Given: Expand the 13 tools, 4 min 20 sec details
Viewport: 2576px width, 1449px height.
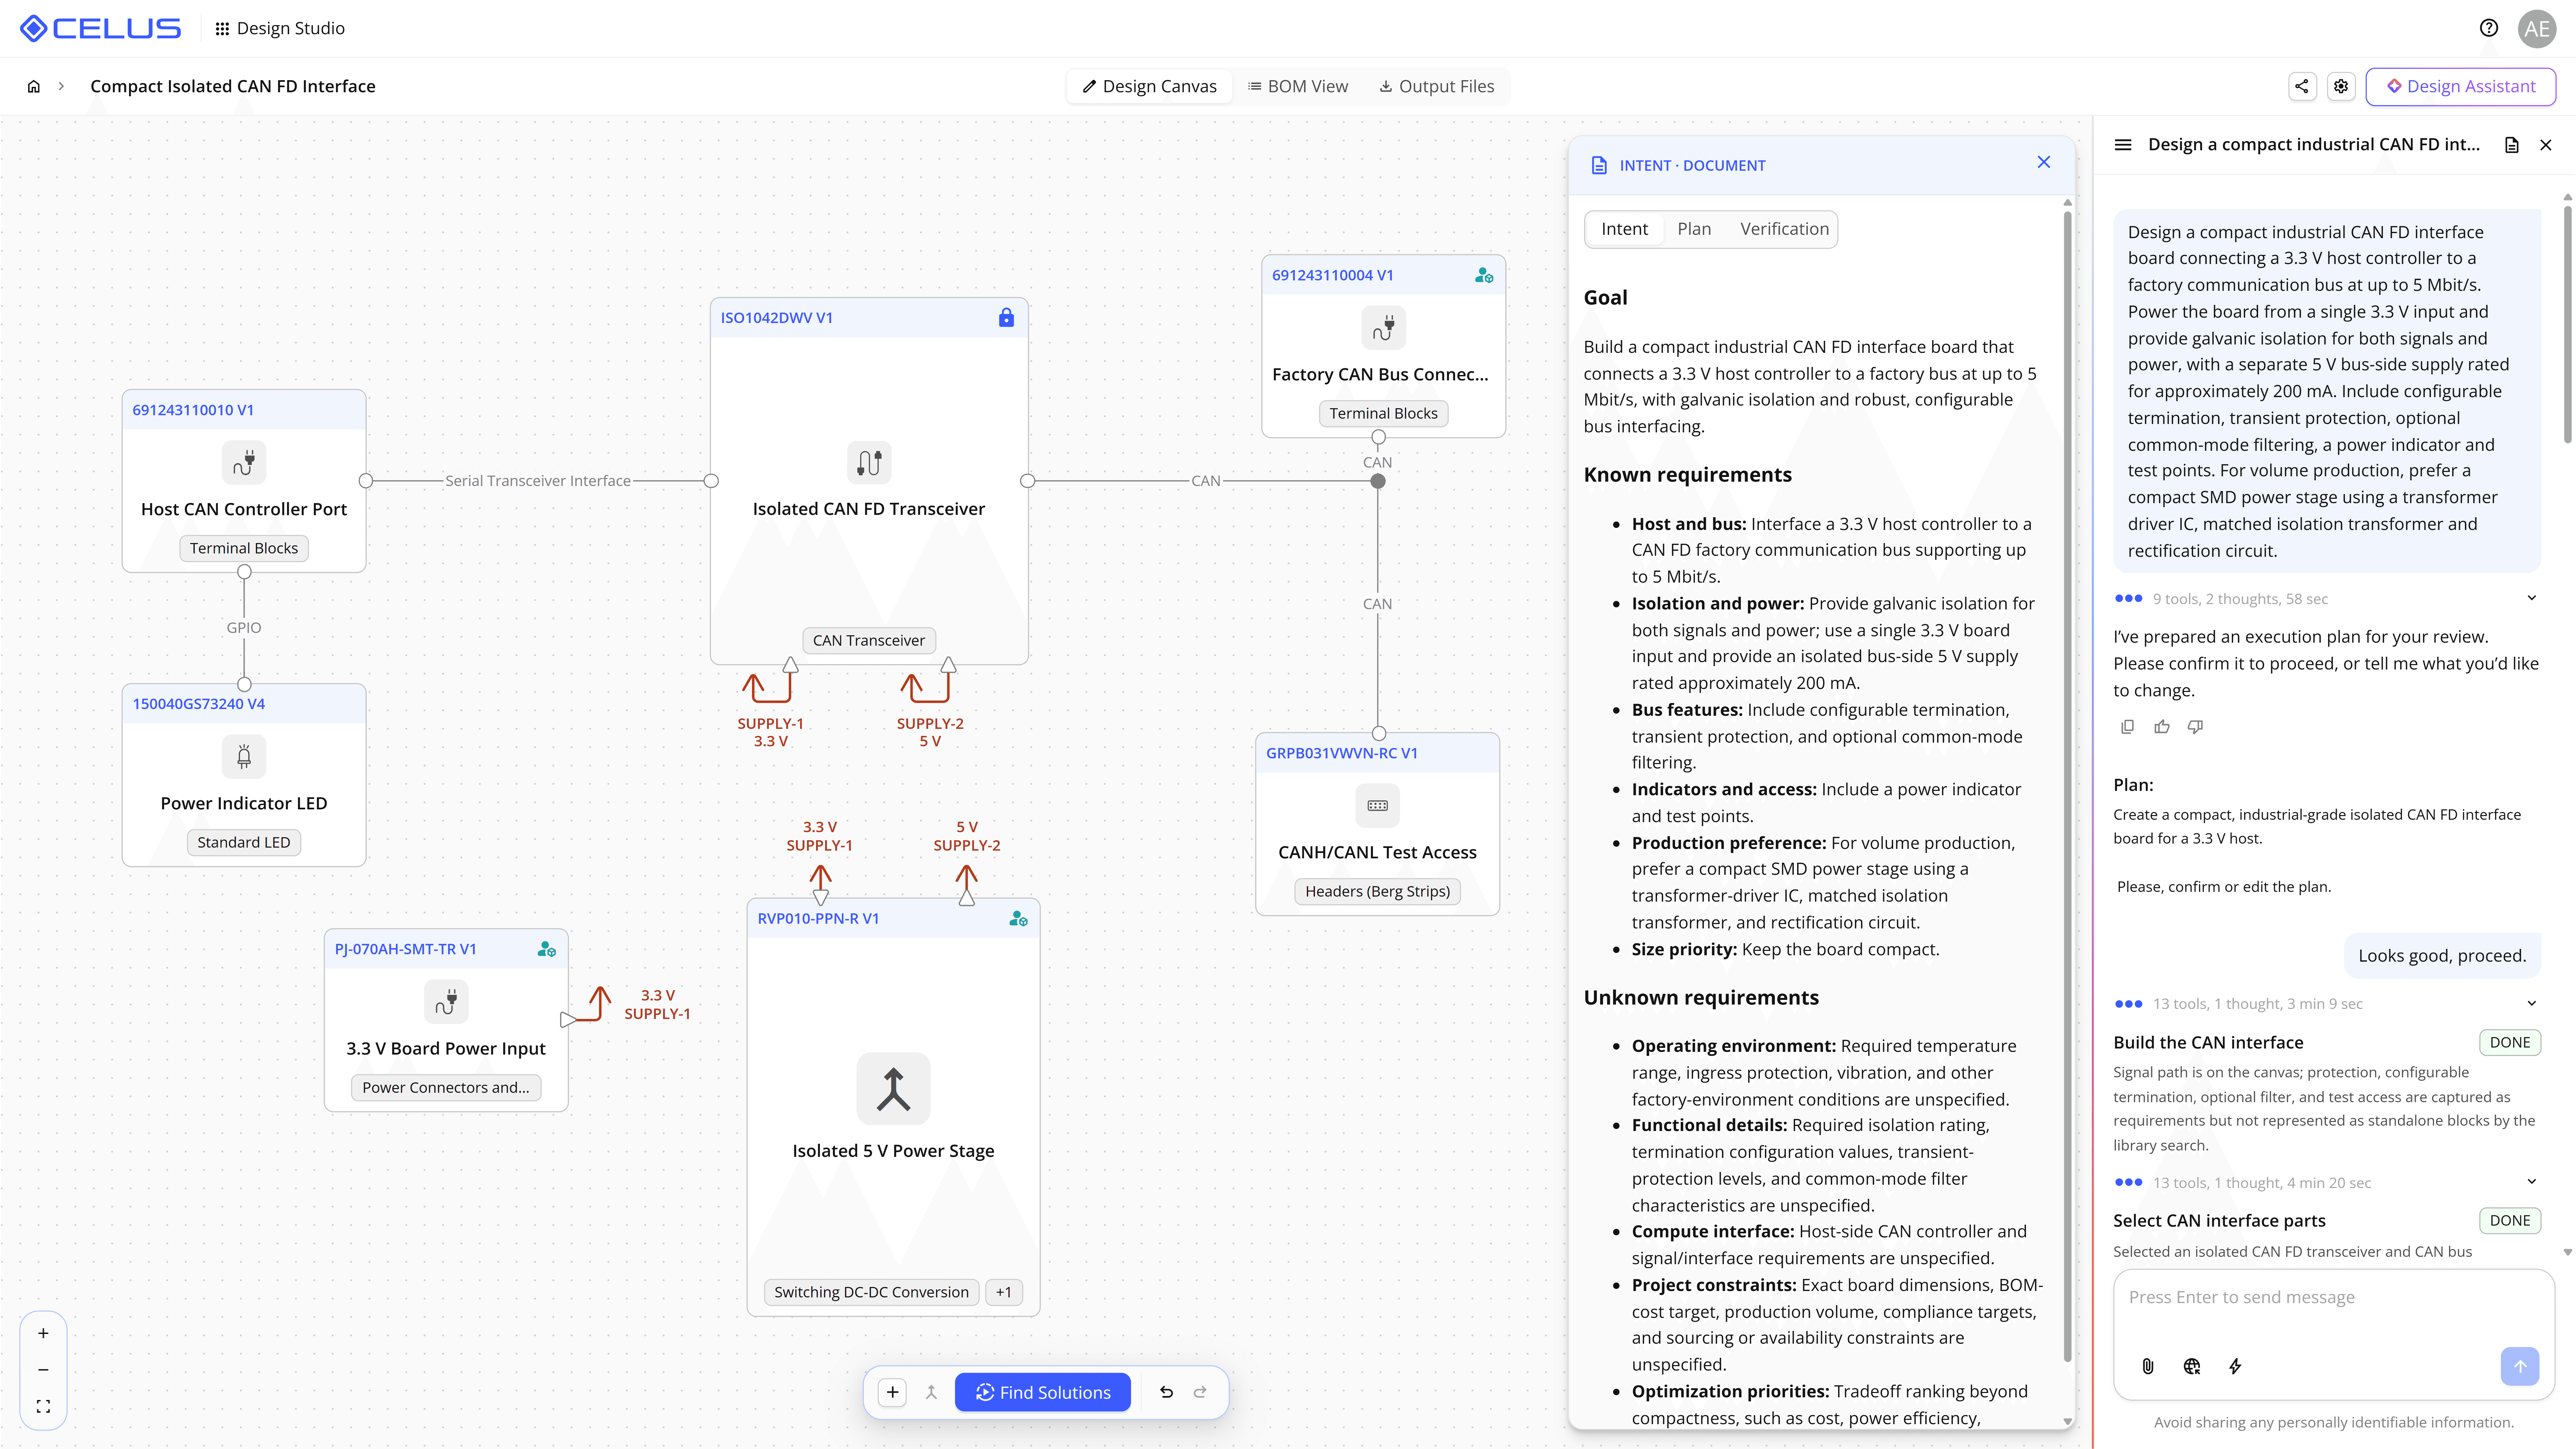Looking at the screenshot, I should [x=2532, y=1182].
